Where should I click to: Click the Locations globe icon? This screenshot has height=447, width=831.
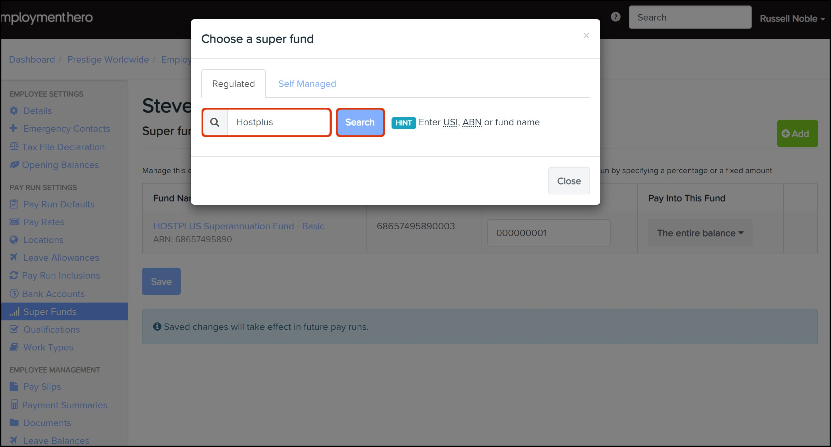[14, 240]
